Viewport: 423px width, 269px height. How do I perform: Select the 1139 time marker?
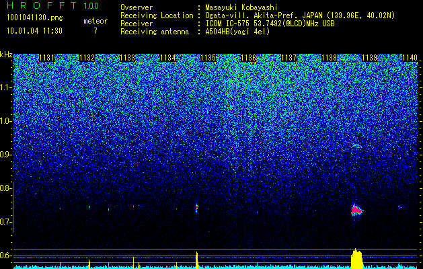(370, 58)
